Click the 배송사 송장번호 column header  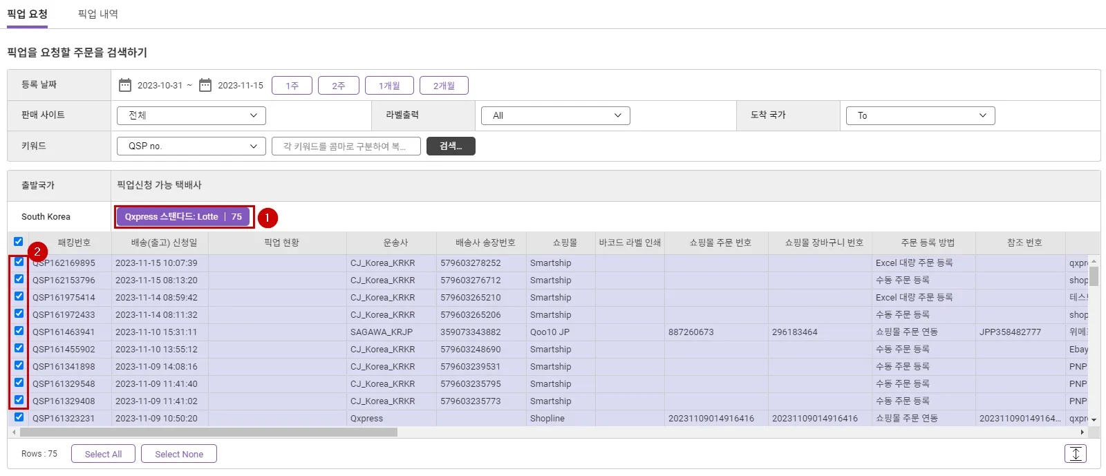click(485, 242)
